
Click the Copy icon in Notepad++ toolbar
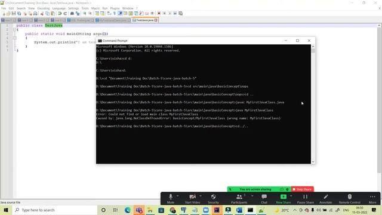[48, 13]
